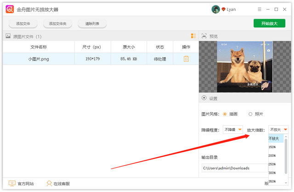Select the 插画 image style radio
294x192 pixels.
tap(225, 114)
